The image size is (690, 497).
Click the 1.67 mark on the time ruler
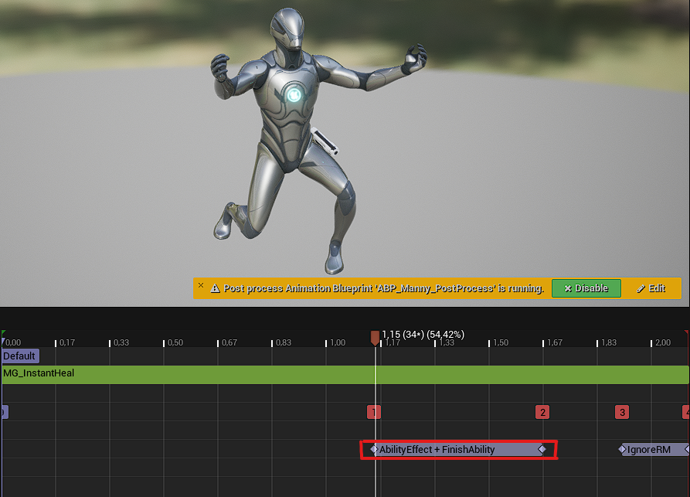point(554,342)
